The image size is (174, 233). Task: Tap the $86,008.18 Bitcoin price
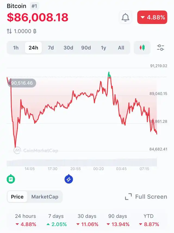point(38,17)
